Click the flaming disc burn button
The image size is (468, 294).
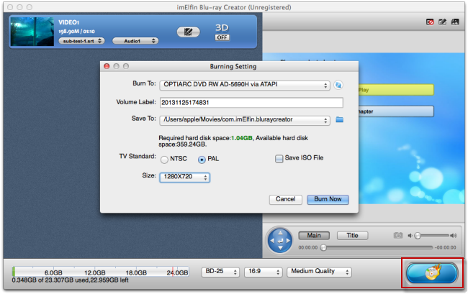coord(431,272)
